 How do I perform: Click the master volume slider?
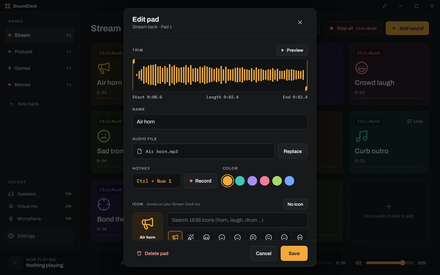(390, 263)
